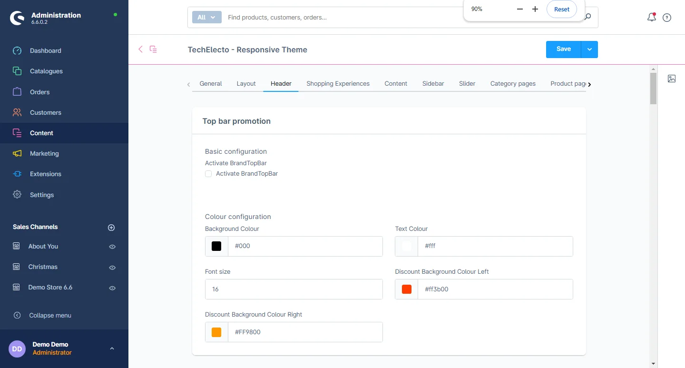The image size is (685, 368).
Task: Enable the Activate BrandTopBar checkbox
Action: [x=208, y=174]
